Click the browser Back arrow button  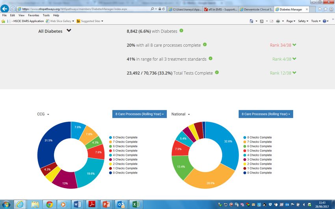point(4,9)
